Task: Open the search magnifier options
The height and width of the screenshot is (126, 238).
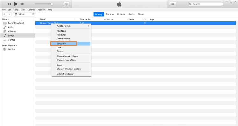Action: point(191,4)
